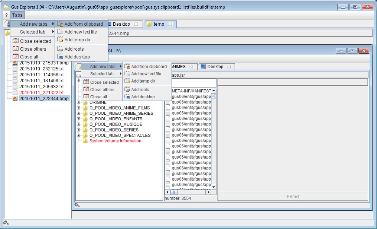The height and width of the screenshot is (229, 377).
Task: Click the path field showing app.jar
Action: [x=270, y=75]
